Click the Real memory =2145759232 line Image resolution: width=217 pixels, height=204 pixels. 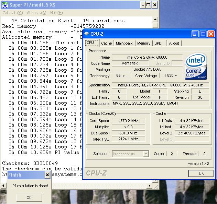click(x=53, y=26)
